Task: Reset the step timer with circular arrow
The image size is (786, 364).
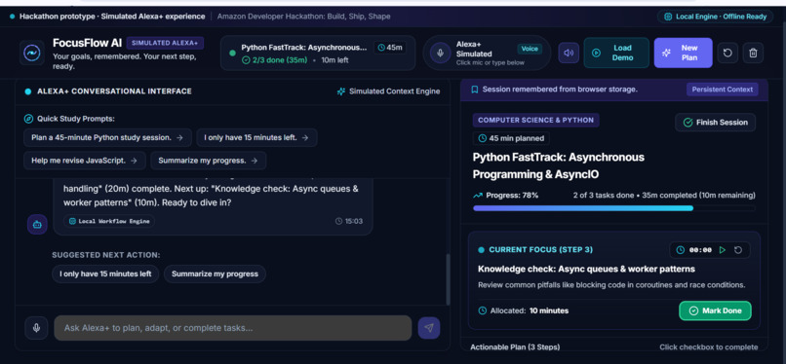Action: [x=738, y=250]
